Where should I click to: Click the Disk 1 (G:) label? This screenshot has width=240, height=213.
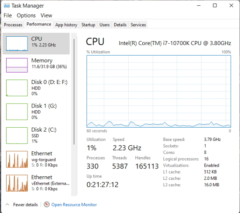click(44, 106)
